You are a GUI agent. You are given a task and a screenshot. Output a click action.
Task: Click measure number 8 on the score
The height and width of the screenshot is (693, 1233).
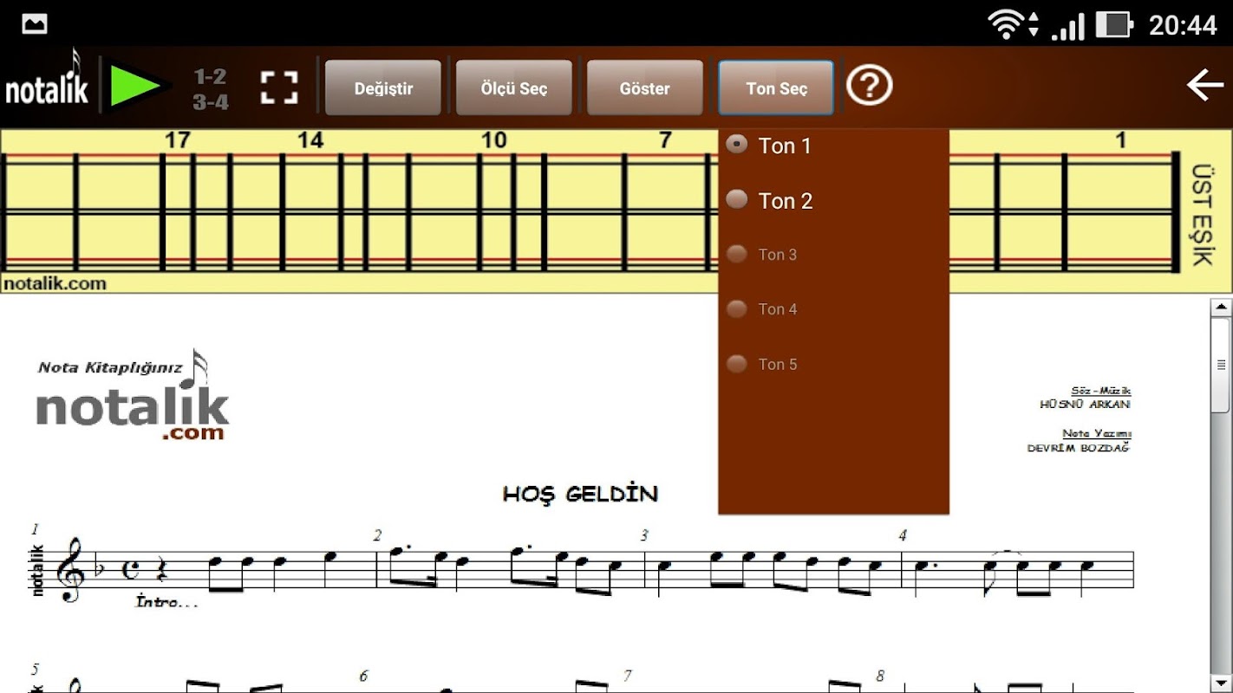pos(879,677)
